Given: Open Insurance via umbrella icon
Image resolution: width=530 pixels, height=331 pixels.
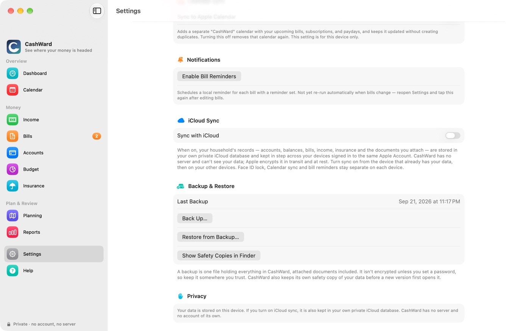Looking at the screenshot, I should coord(12,186).
